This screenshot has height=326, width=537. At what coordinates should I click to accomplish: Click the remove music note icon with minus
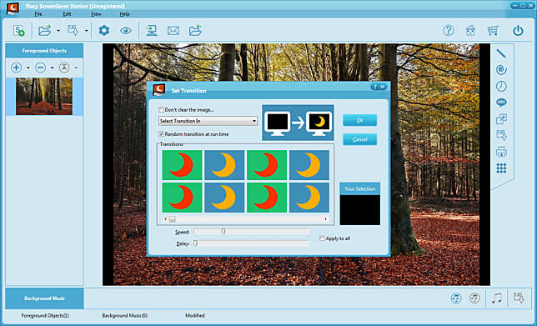click(x=474, y=298)
